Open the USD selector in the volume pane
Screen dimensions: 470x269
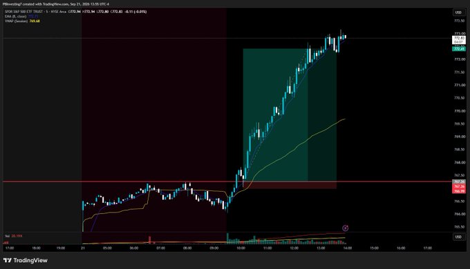(458, 237)
